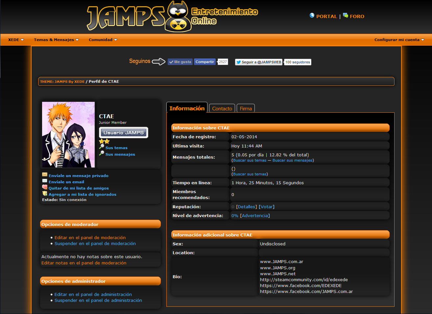Click CTAE's profile avatar image
432x314 pixels.
(x=68, y=135)
